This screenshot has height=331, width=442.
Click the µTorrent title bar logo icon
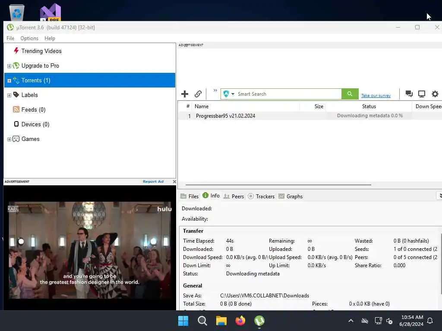tap(10, 27)
